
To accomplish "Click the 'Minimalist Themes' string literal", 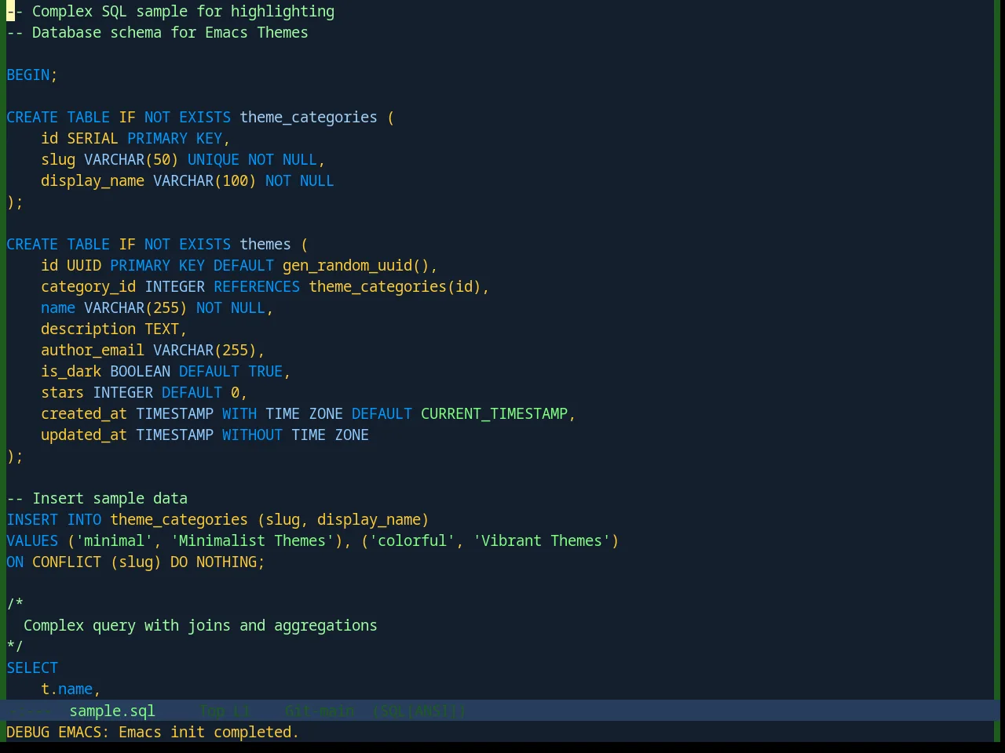I will coord(252,541).
